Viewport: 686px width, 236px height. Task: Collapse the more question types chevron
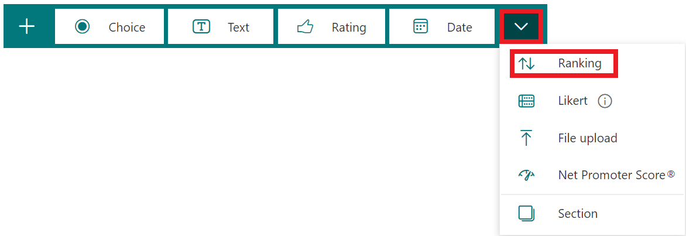520,27
